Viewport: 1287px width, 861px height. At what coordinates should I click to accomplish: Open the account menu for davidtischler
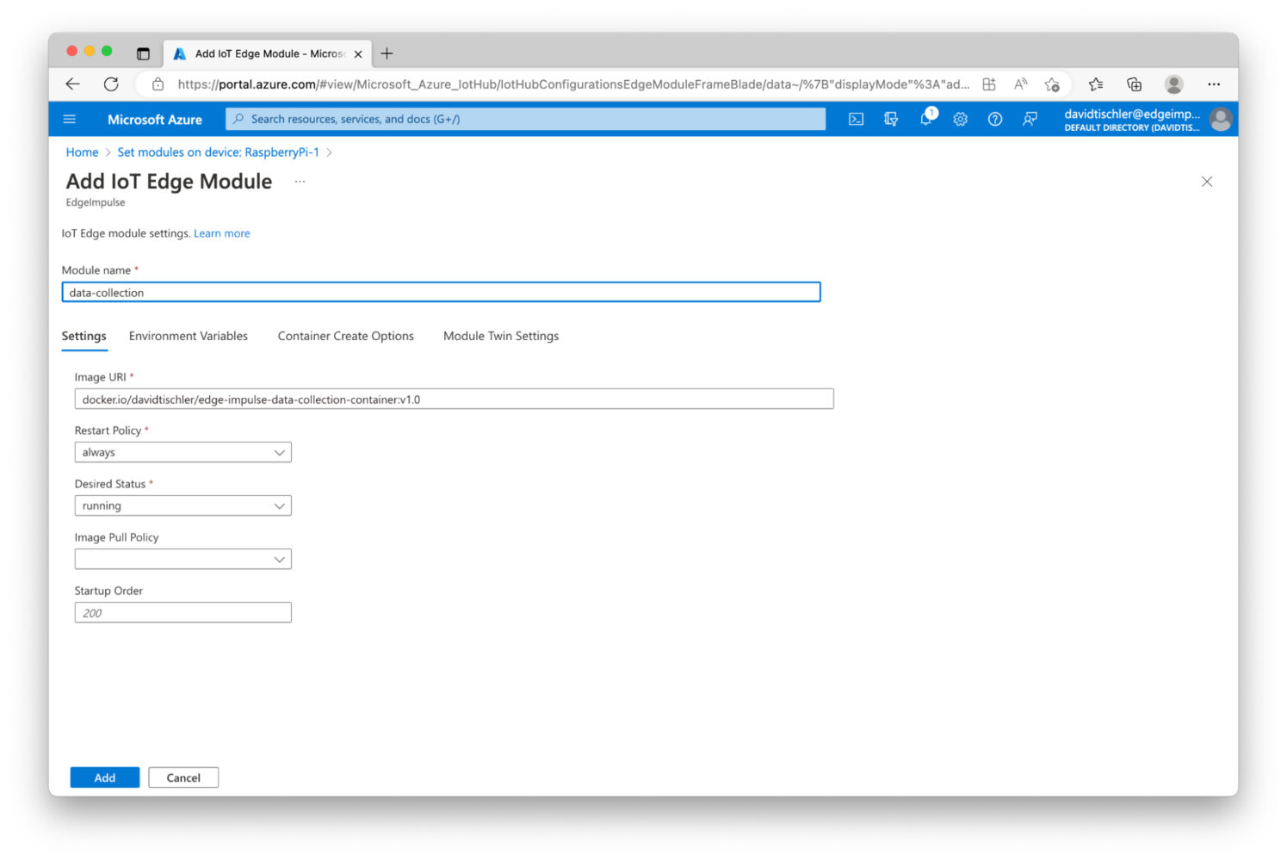1147,119
